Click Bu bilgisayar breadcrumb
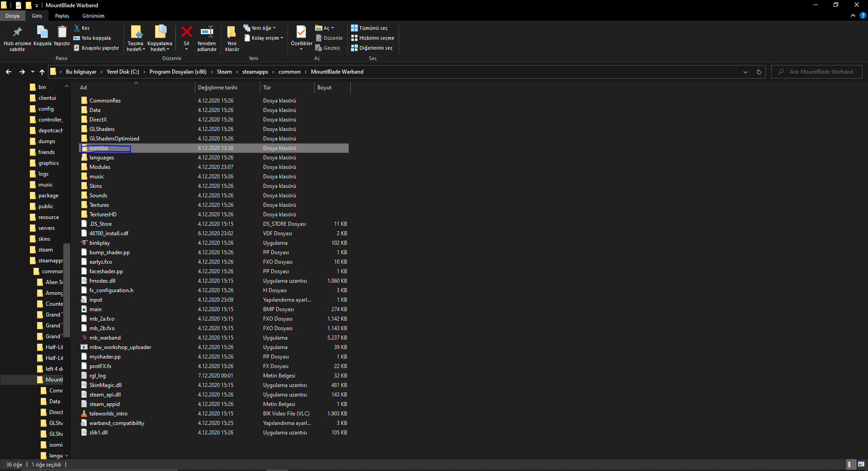868x471 pixels. coord(81,72)
